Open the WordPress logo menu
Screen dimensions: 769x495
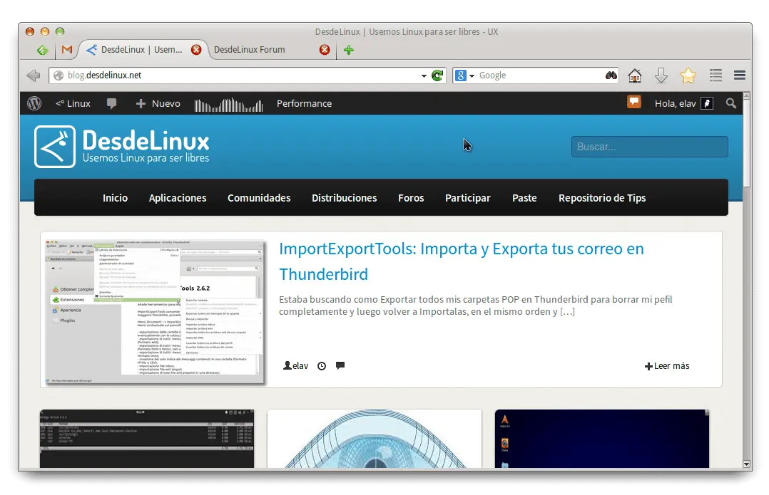click(x=34, y=103)
